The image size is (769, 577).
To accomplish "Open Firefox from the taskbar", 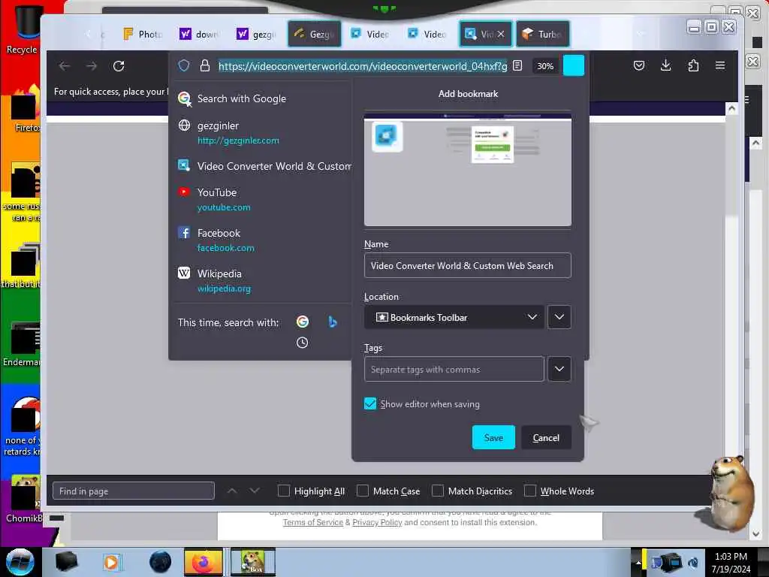I will click(x=204, y=562).
